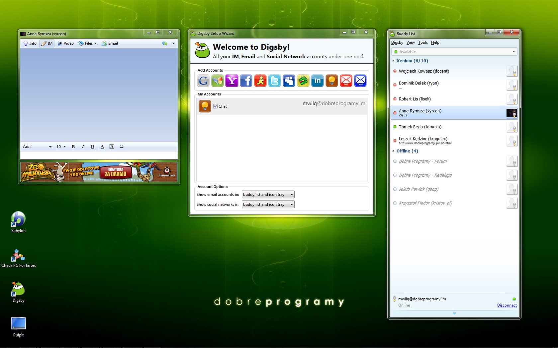Add a POP email account
Screen dimensions: 558x348
click(x=346, y=81)
